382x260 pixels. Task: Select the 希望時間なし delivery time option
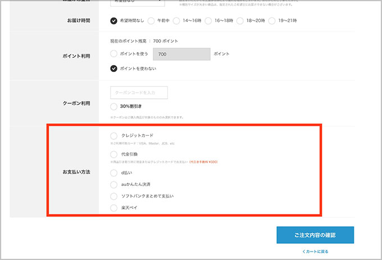(114, 21)
